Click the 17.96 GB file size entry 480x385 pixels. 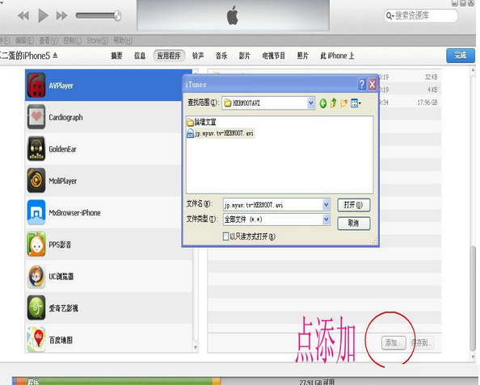coord(427,103)
